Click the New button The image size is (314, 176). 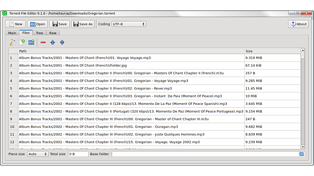15,24
